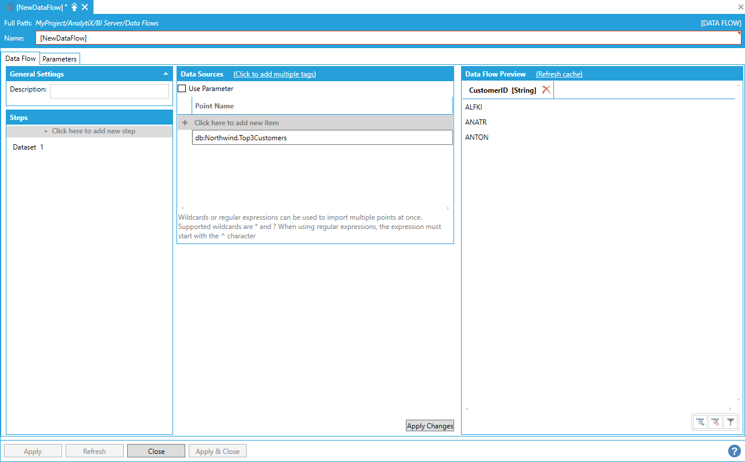
Task: Click into the Description field
Action: [109, 91]
